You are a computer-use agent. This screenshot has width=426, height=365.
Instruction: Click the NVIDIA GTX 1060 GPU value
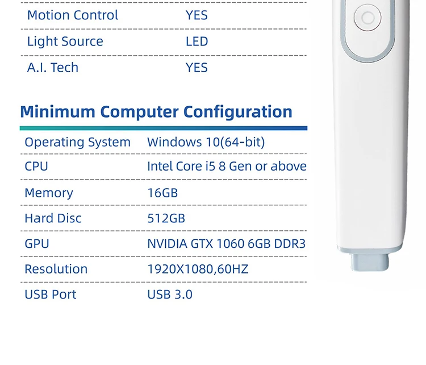click(226, 244)
